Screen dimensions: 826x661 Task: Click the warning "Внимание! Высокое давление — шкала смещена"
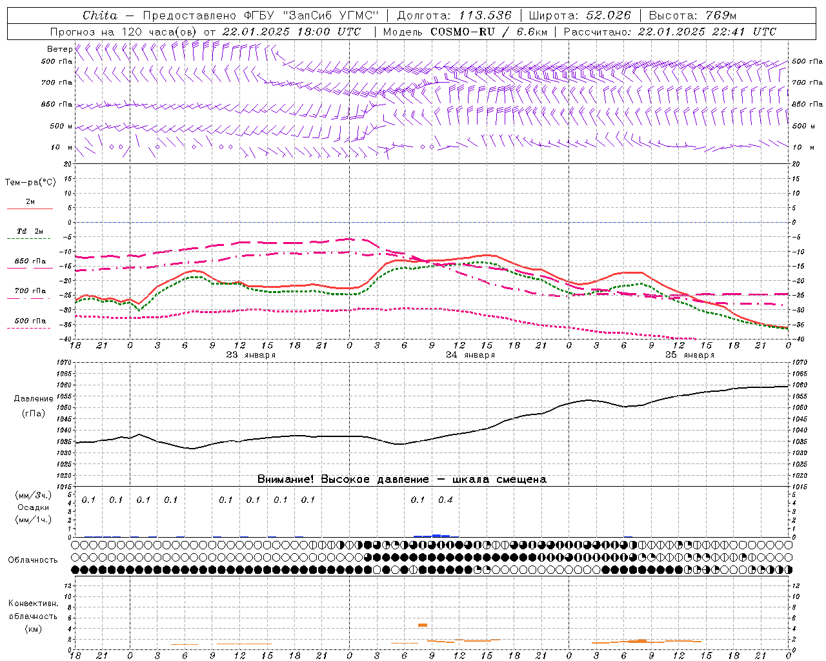point(402,479)
